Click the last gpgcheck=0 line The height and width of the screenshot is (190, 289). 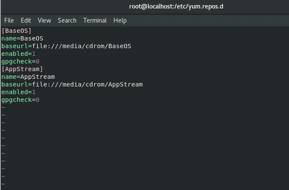[x=20, y=100]
